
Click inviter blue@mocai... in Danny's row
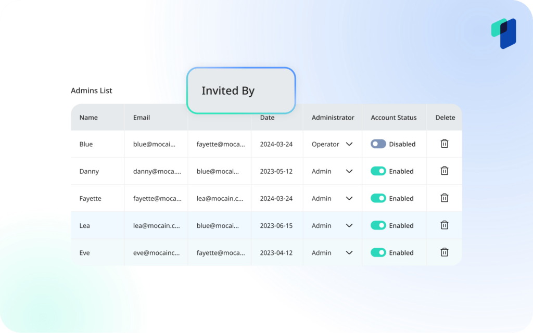218,171
